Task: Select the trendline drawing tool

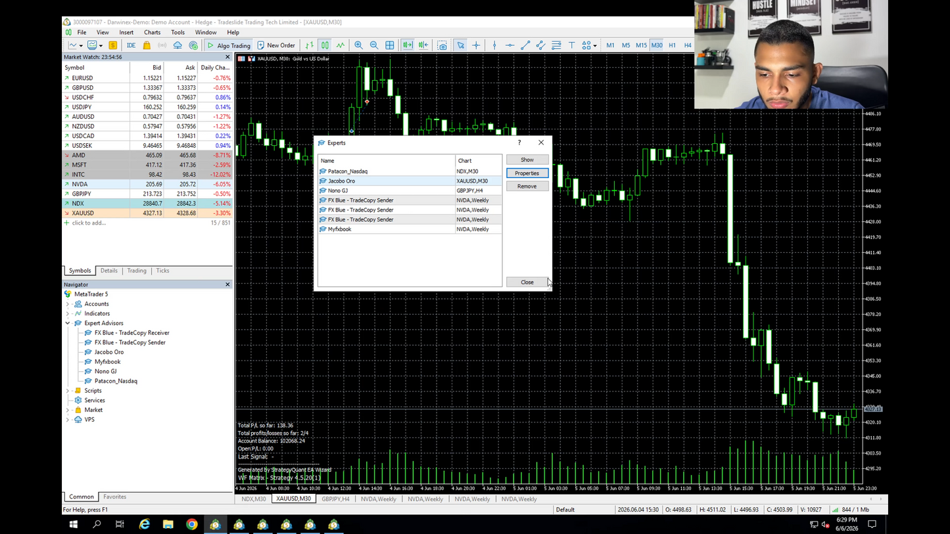Action: click(x=525, y=45)
